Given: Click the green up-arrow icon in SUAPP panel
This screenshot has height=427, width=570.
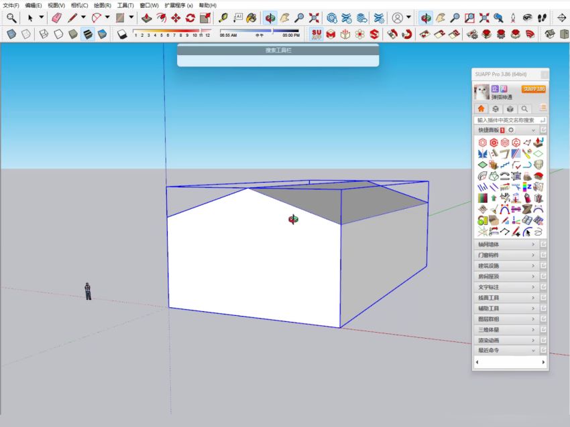Looking at the screenshot, I should pyautogui.click(x=494, y=199).
